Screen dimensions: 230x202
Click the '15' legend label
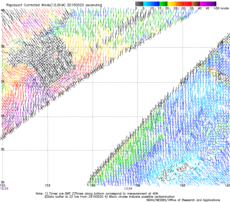pos(159,8)
